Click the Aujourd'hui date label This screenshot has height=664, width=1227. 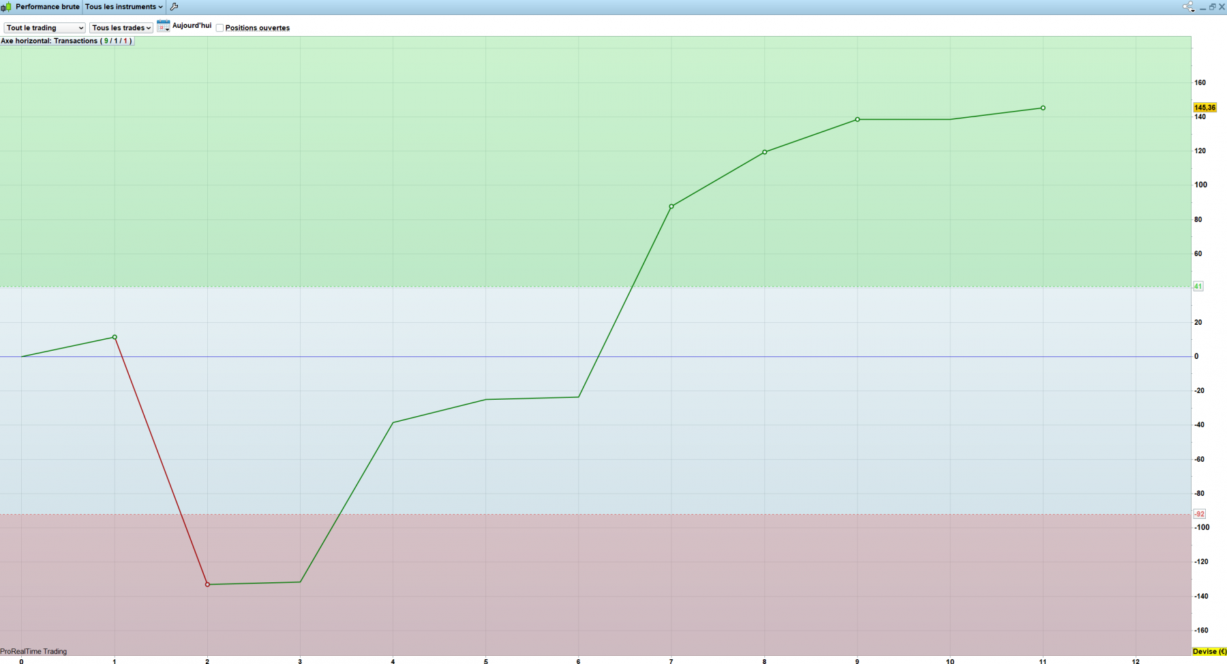pyautogui.click(x=192, y=26)
